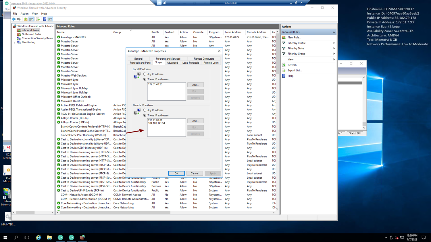Click the OK button
Screen dimensions: 431x242
[176, 173]
